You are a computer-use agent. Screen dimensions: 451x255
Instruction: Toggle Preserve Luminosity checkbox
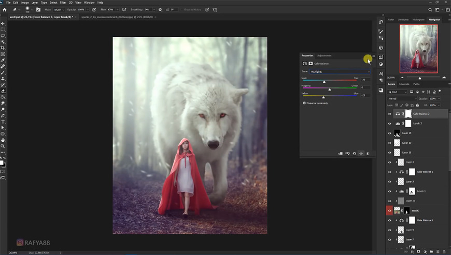(304, 103)
